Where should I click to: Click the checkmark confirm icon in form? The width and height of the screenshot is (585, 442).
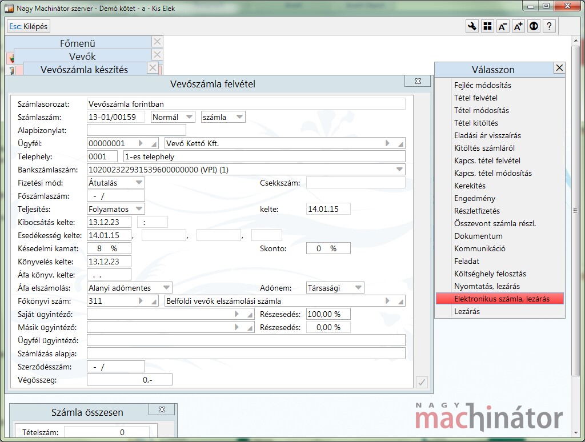422,382
